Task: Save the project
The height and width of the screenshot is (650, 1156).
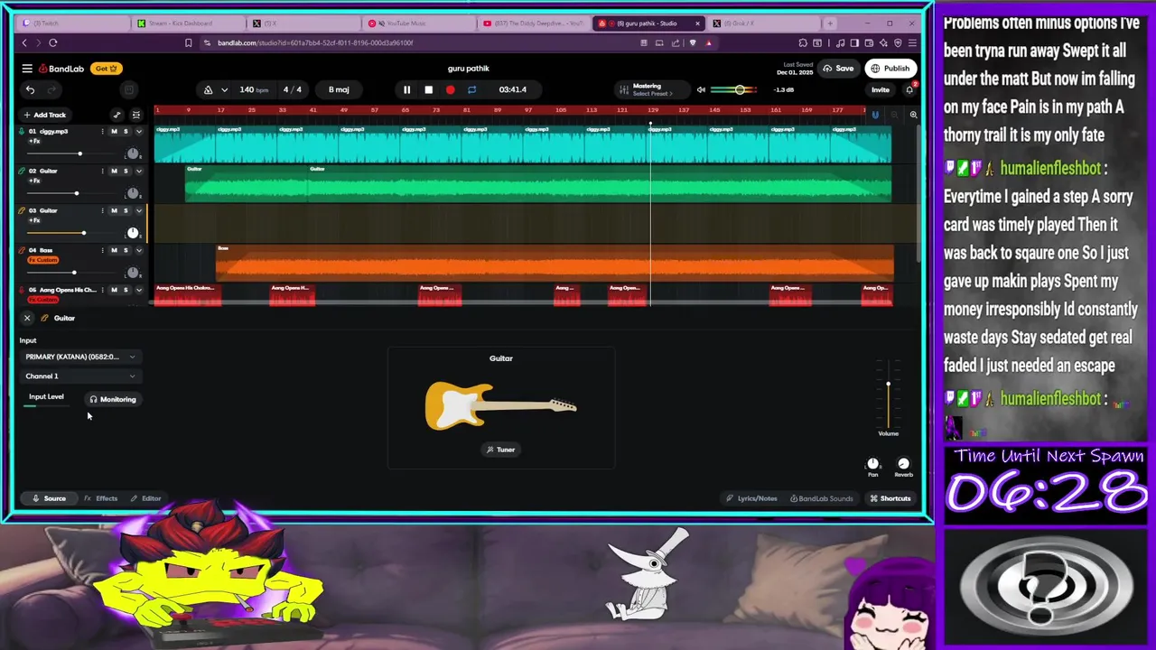Action: point(838,69)
